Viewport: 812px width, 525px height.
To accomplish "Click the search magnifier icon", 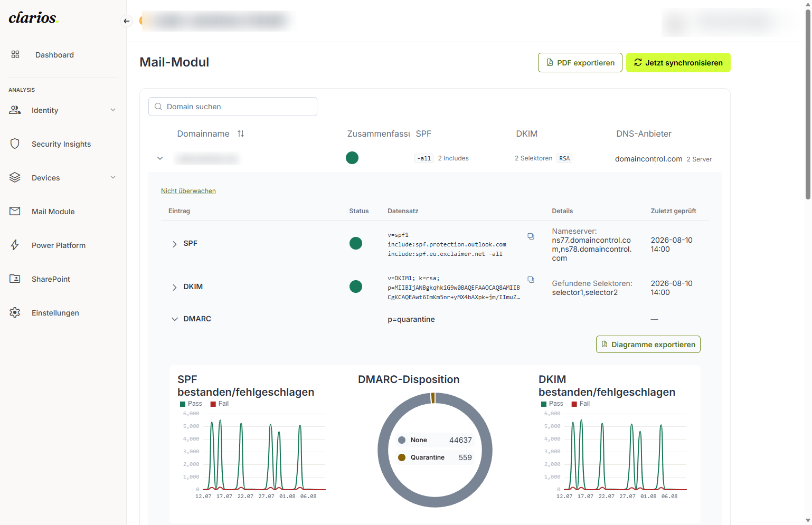I will (158, 107).
